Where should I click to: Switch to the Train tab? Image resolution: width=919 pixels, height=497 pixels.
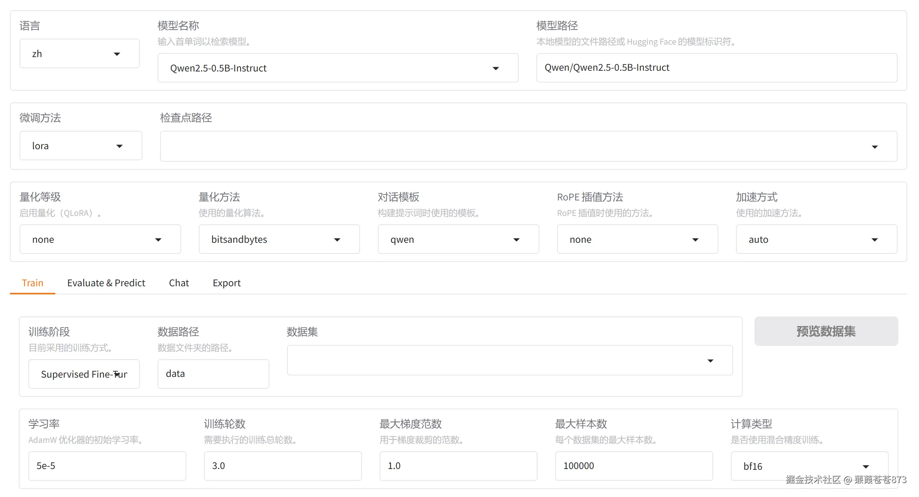(32, 283)
